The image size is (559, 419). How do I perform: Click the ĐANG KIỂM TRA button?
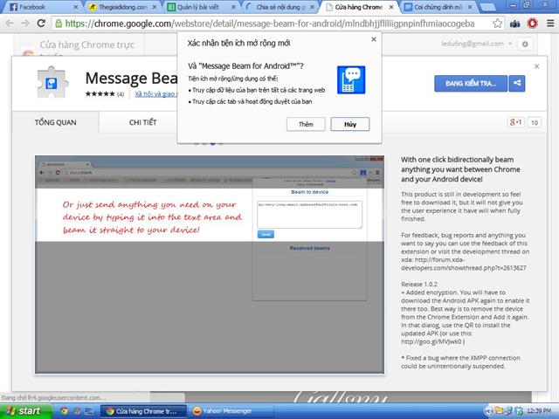click(471, 84)
